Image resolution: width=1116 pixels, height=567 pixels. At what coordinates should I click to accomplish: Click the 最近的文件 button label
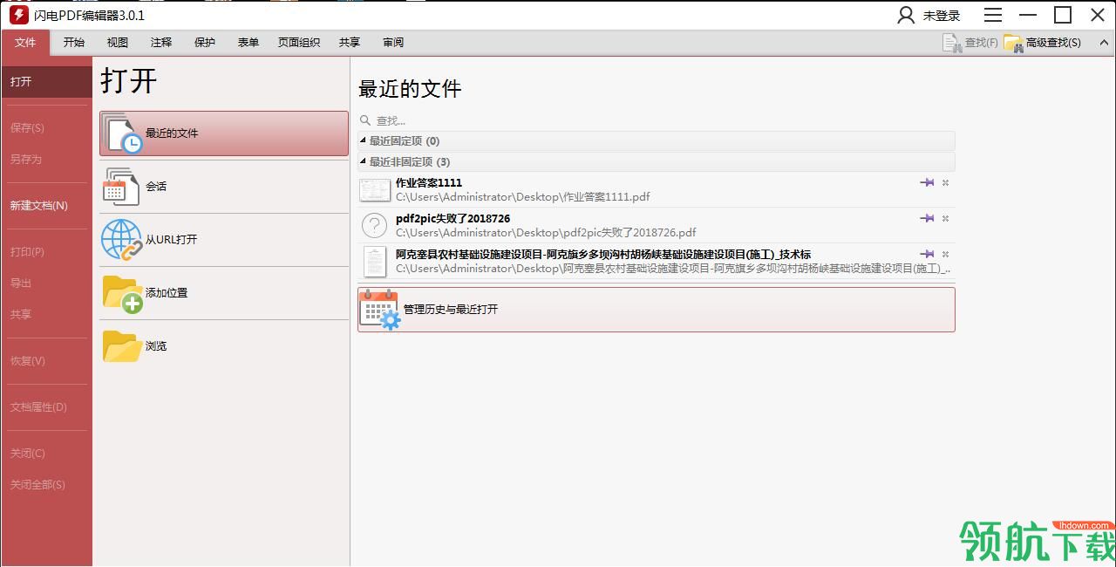tap(172, 133)
